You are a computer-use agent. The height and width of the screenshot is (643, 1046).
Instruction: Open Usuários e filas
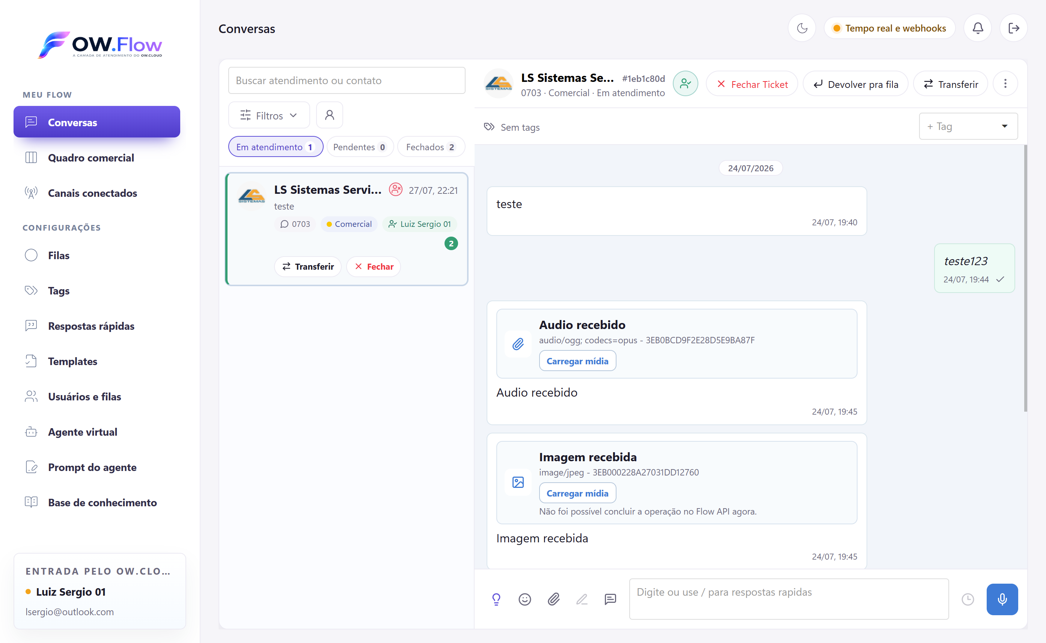pyautogui.click(x=97, y=396)
